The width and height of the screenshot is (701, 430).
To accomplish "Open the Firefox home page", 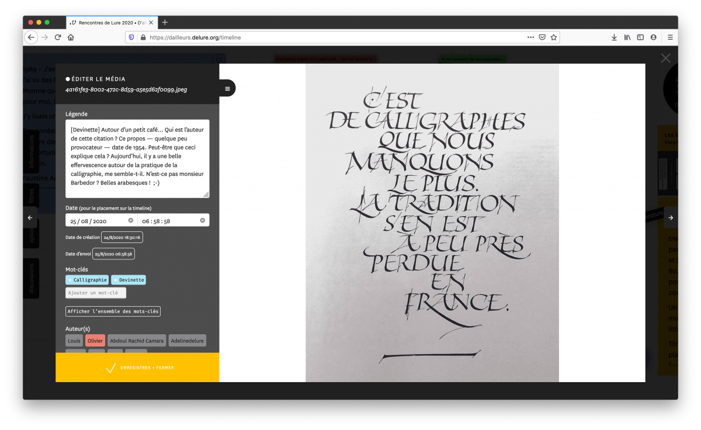I will (x=71, y=37).
